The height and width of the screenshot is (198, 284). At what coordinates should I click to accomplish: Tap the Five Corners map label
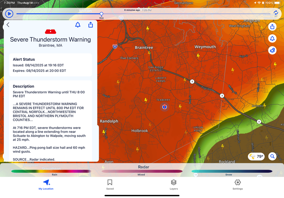tap(129, 58)
